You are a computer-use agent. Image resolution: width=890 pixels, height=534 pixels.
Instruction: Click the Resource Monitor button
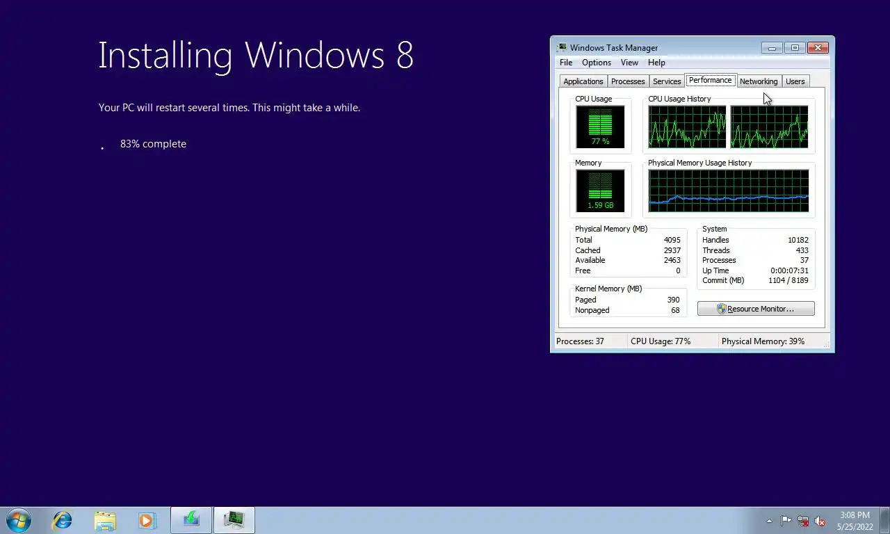coord(756,309)
